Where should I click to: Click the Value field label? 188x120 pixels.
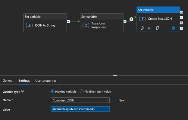(6, 109)
